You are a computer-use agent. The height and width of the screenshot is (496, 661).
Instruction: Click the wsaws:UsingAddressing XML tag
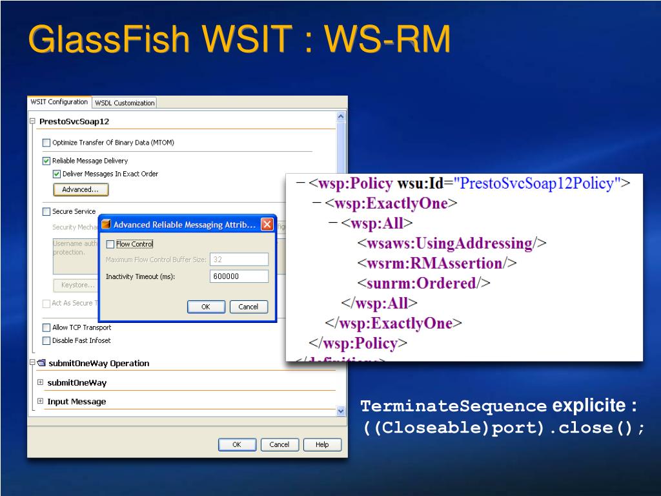[x=452, y=243]
